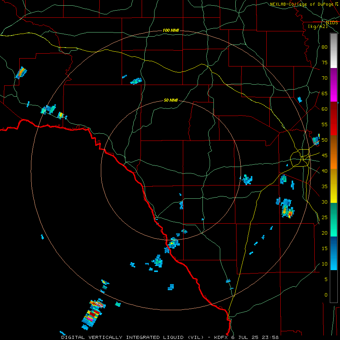Click the 0 value on the color scale
Viewport: 340px width, 340px height.
point(326,295)
